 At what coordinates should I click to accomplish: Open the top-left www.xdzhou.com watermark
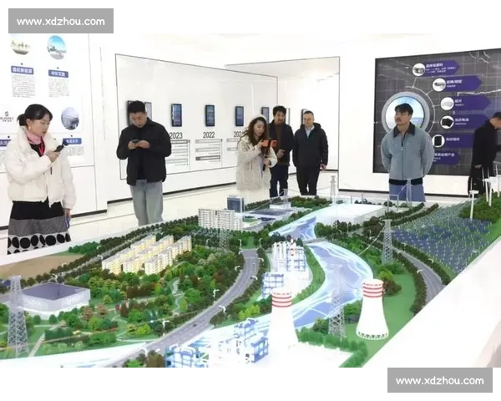click(59, 20)
